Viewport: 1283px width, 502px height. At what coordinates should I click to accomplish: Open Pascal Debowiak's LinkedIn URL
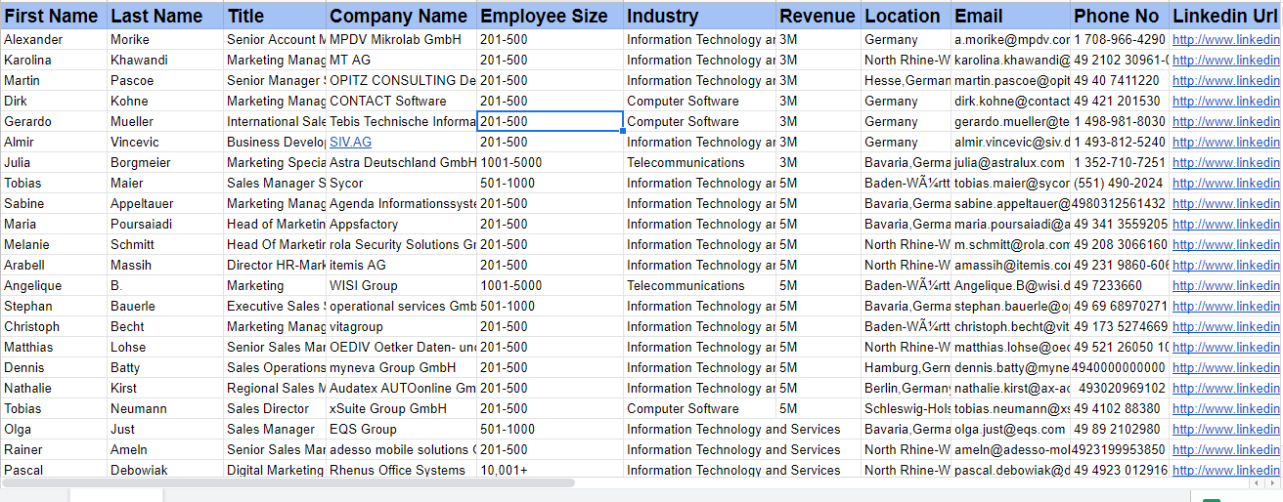point(1225,470)
